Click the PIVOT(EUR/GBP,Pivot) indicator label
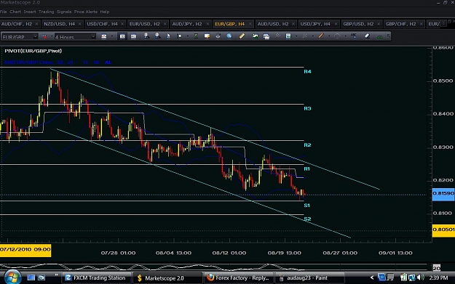 [33, 51]
